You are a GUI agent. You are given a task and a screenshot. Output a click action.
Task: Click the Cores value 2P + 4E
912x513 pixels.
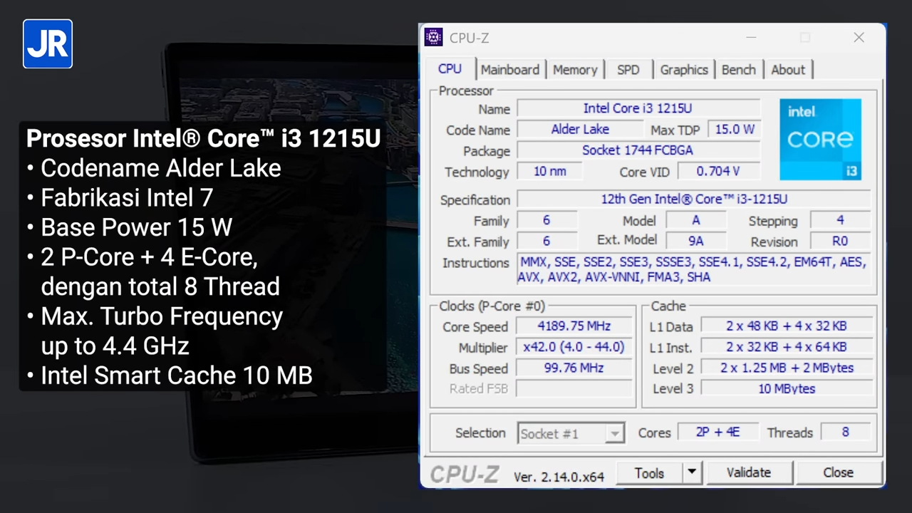(x=717, y=432)
